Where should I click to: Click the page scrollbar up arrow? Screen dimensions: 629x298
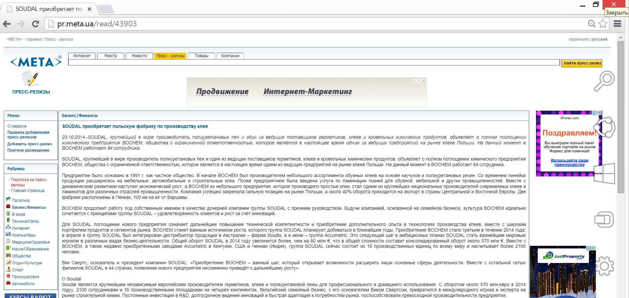tap(620, 38)
